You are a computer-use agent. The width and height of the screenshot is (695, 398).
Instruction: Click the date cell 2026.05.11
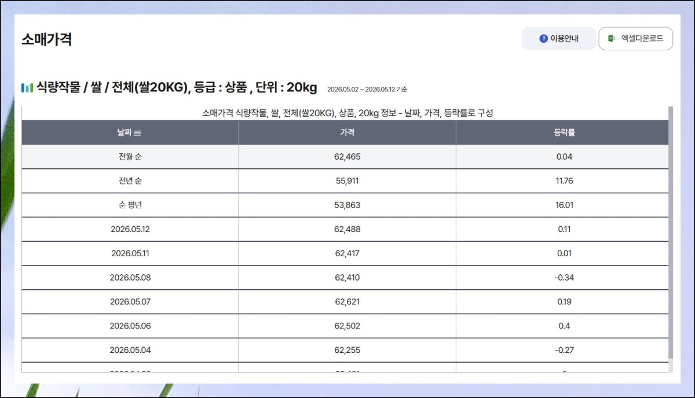(x=130, y=253)
